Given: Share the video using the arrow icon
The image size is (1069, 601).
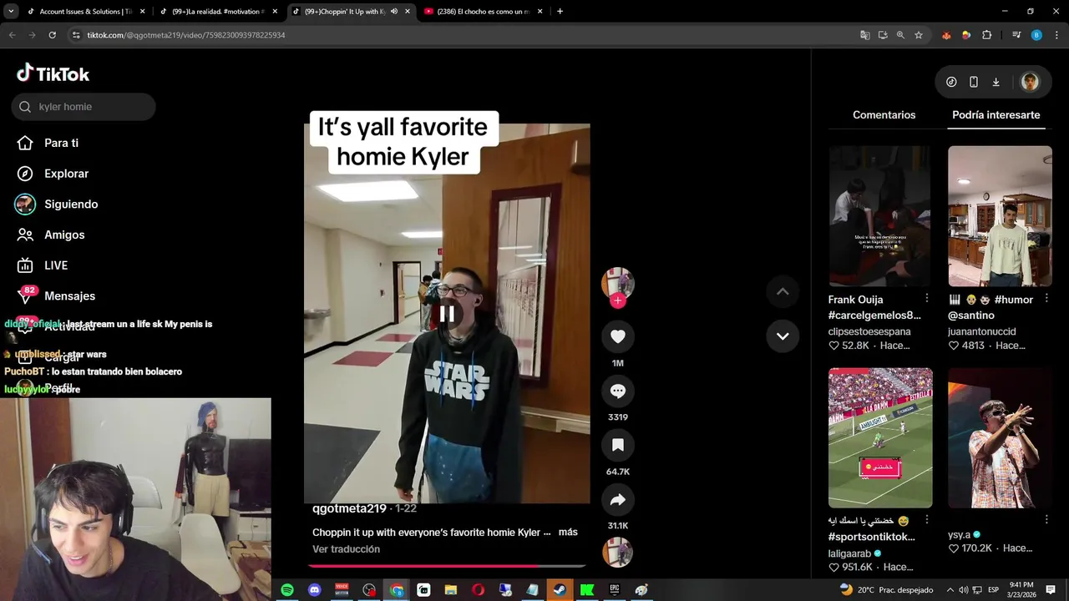Looking at the screenshot, I should coord(618,499).
